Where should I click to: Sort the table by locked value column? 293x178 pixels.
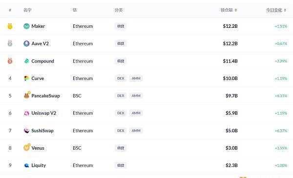[x=229, y=10]
